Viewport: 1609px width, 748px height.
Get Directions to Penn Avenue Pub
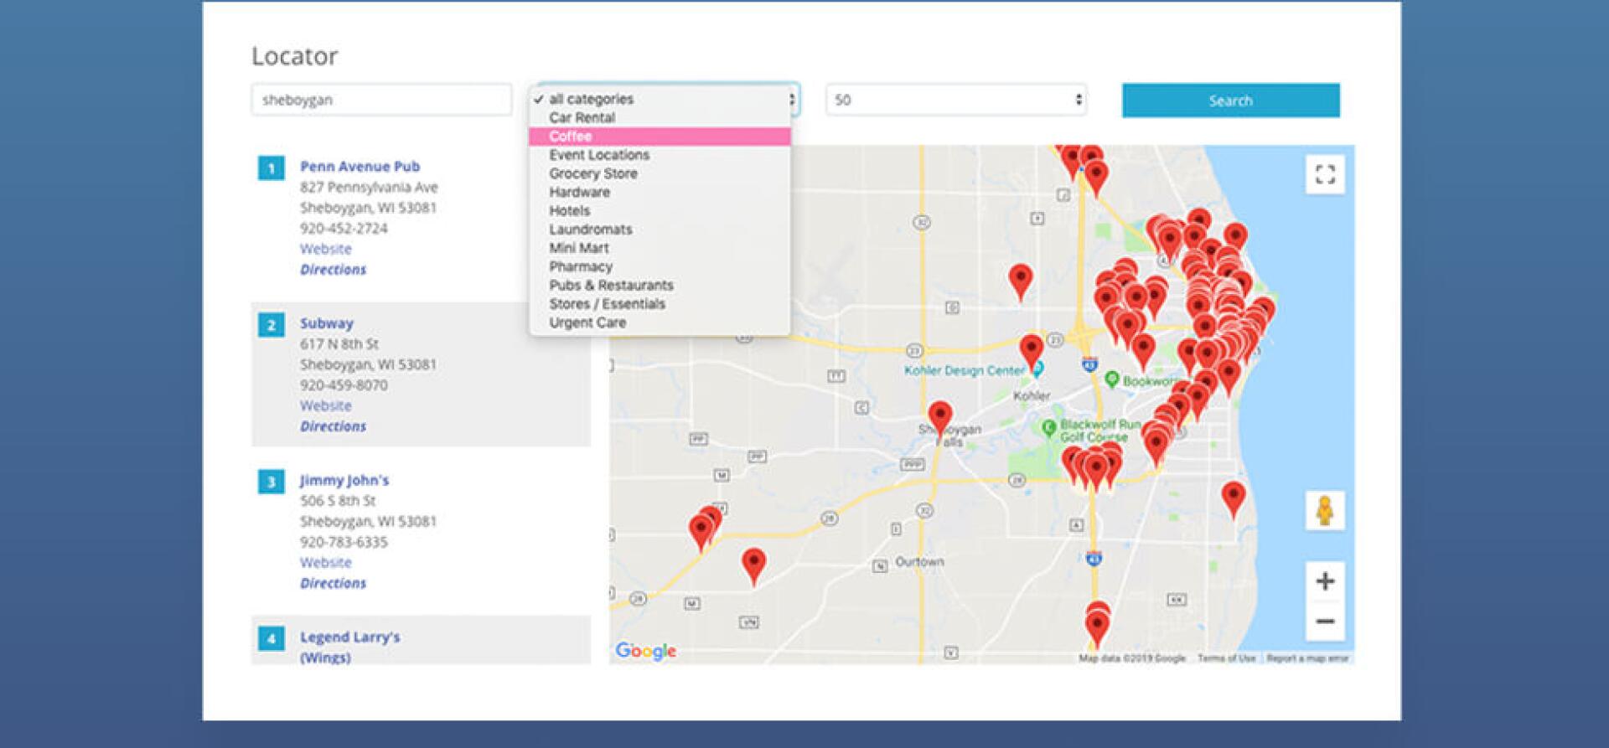(333, 270)
